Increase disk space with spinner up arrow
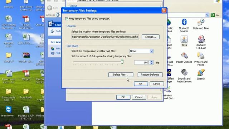Viewport: 229px width, 129px height. coord(152,62)
